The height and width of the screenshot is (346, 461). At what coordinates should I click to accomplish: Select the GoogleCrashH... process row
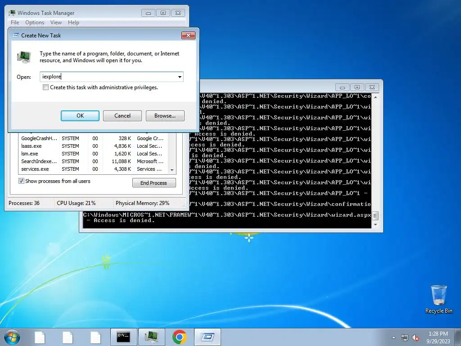point(93,138)
